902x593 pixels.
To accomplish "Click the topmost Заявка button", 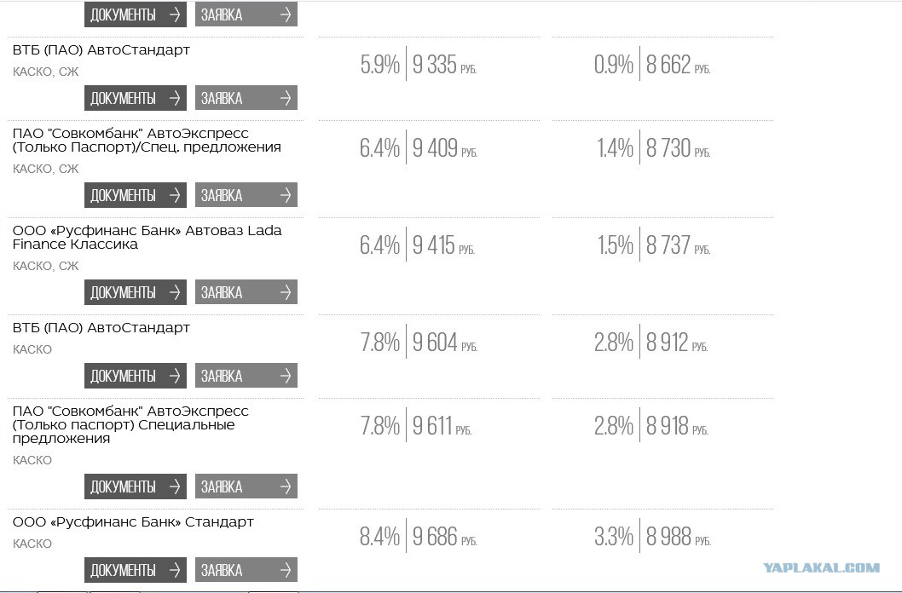I will coord(246,14).
